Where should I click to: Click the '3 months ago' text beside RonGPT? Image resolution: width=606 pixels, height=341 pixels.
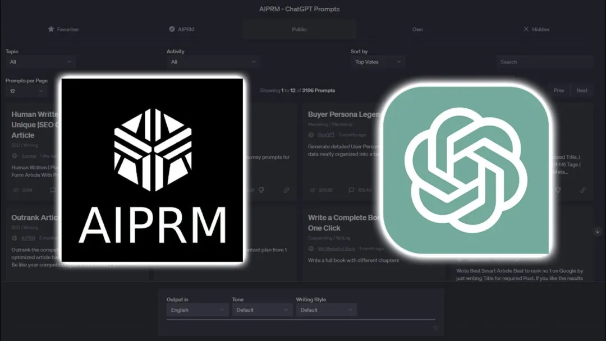click(352, 135)
